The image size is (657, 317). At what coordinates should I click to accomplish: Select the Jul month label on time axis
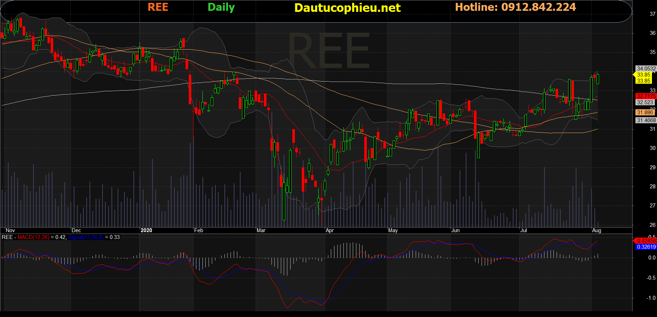tap(524, 230)
